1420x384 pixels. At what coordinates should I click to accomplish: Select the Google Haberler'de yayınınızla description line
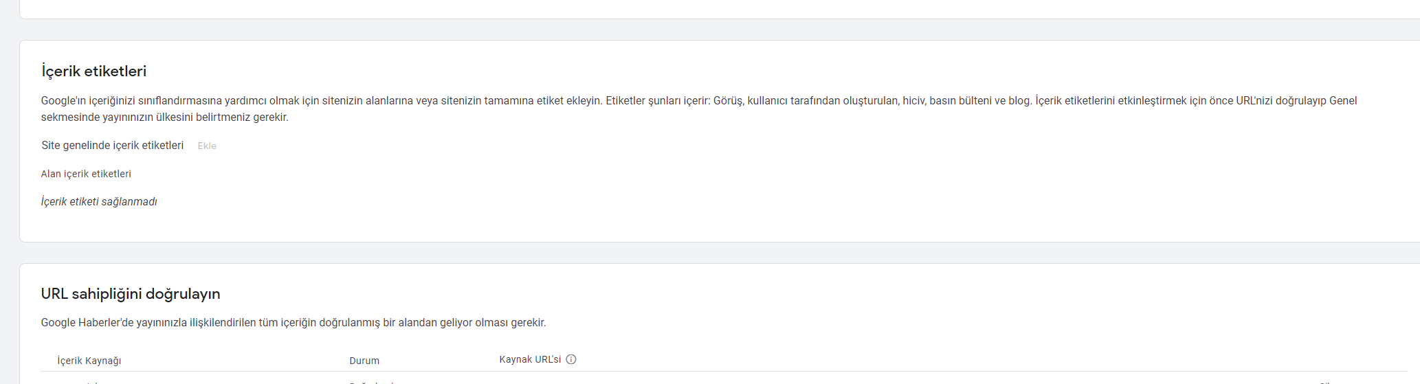click(293, 323)
